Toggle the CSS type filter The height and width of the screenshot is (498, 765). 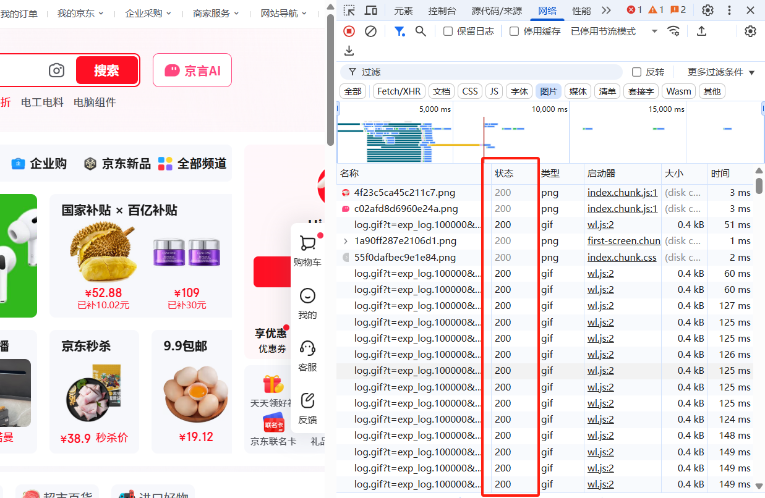coord(470,91)
